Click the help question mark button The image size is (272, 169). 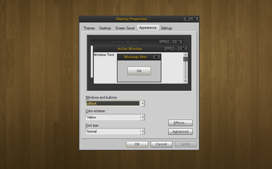(x=187, y=19)
